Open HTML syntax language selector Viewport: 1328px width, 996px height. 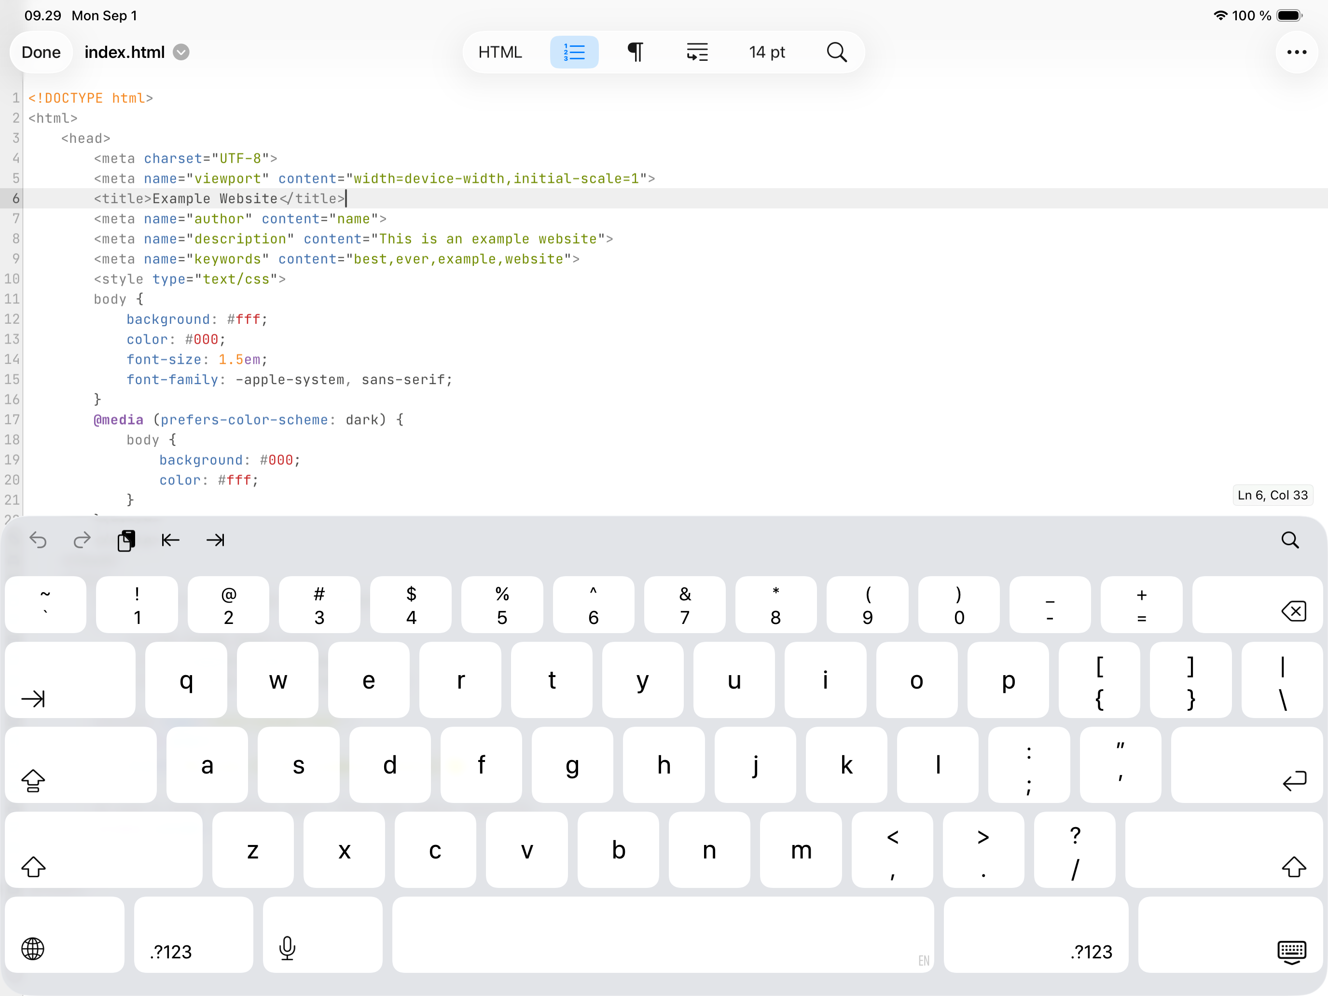[x=499, y=52]
